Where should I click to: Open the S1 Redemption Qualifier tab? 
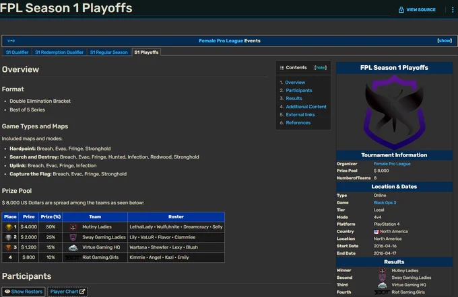59,52
